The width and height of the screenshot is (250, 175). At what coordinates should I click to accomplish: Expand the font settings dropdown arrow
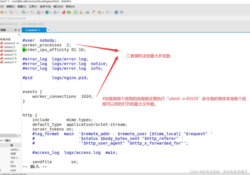pyautogui.click(x=58, y=12)
